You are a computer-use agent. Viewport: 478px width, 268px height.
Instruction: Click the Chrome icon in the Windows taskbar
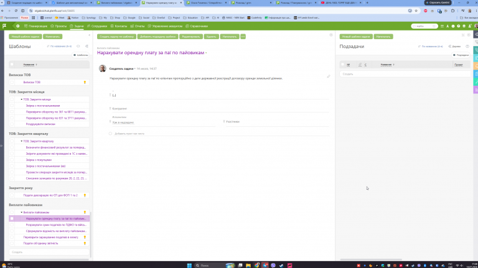[256, 266]
